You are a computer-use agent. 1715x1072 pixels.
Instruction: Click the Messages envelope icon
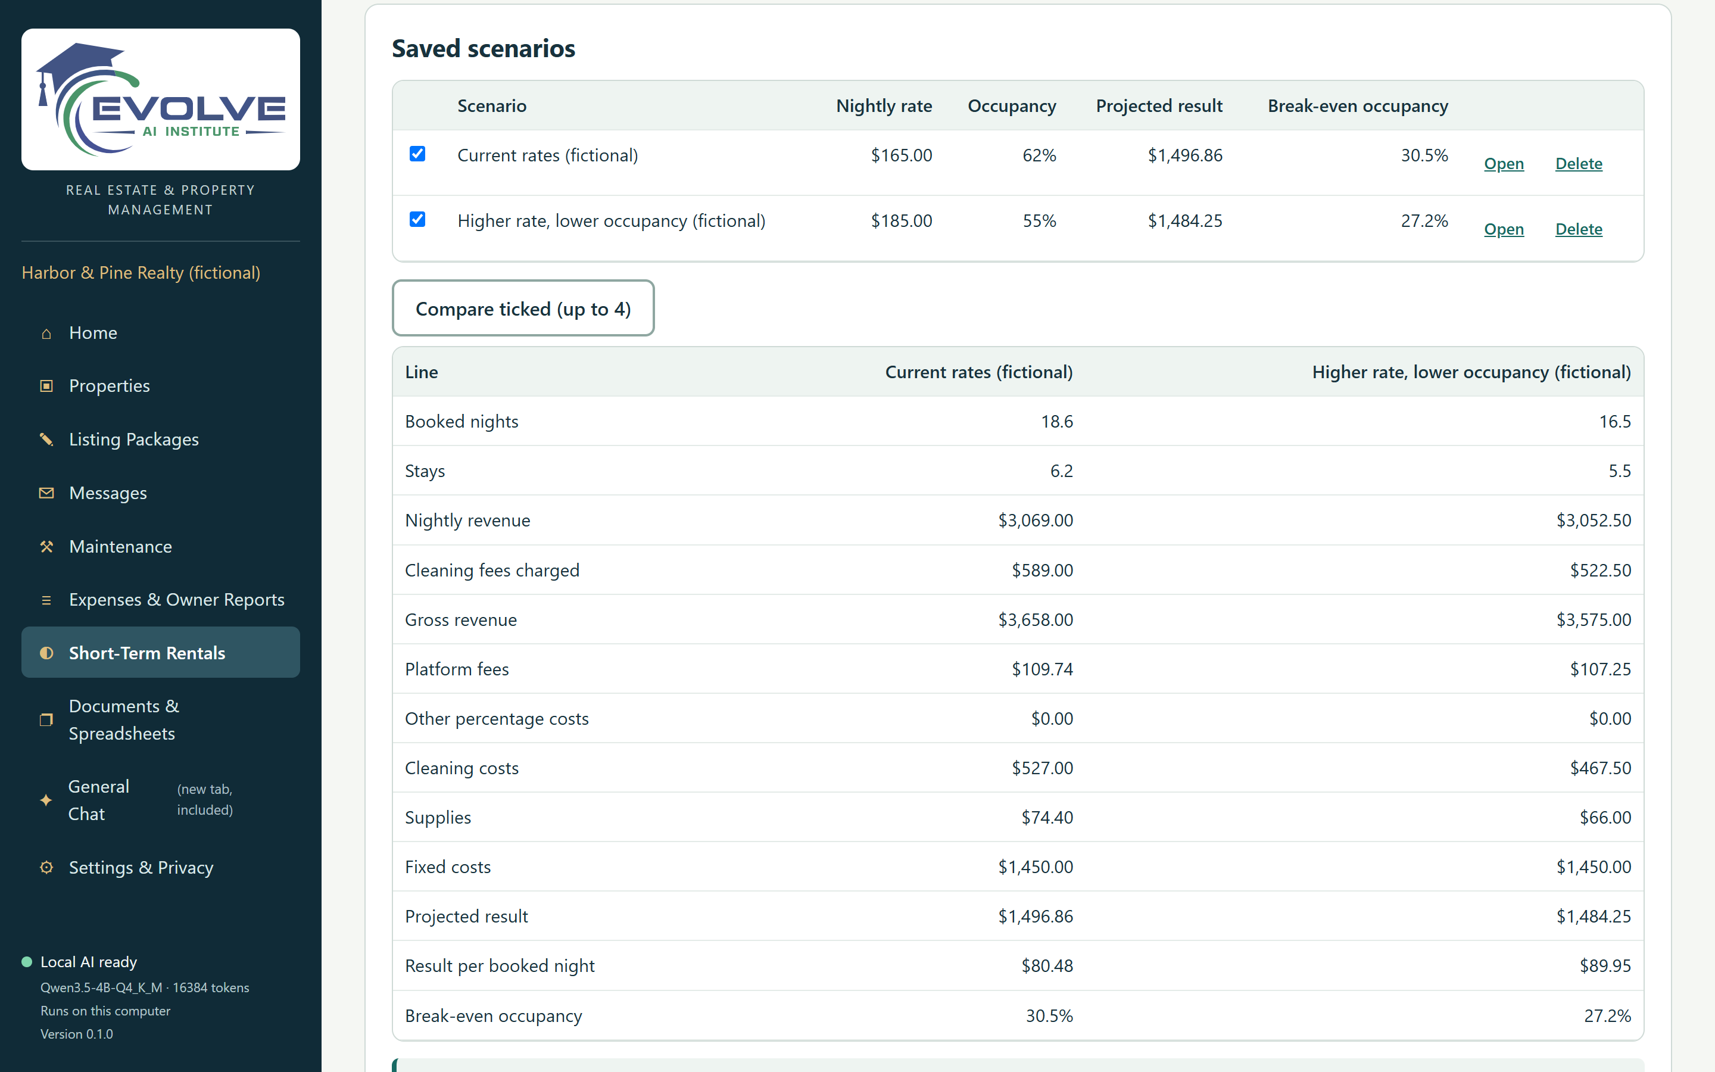pyautogui.click(x=46, y=494)
